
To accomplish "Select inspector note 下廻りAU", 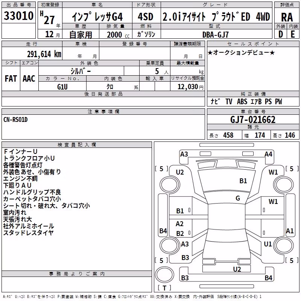I will tap(17, 185).
